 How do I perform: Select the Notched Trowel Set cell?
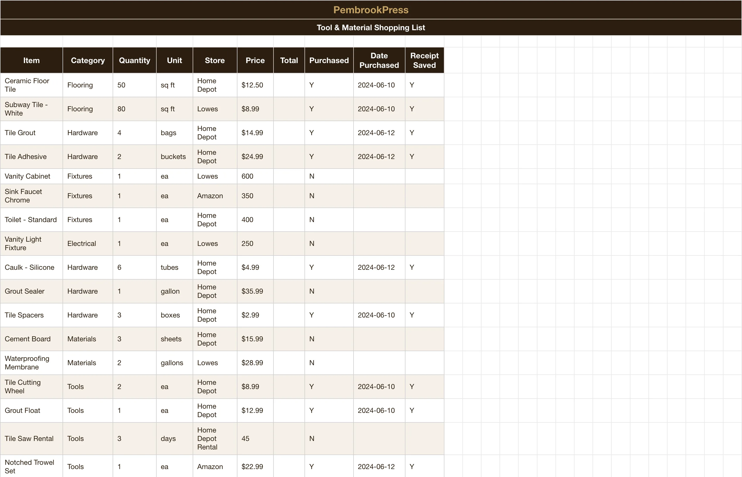pyautogui.click(x=32, y=466)
